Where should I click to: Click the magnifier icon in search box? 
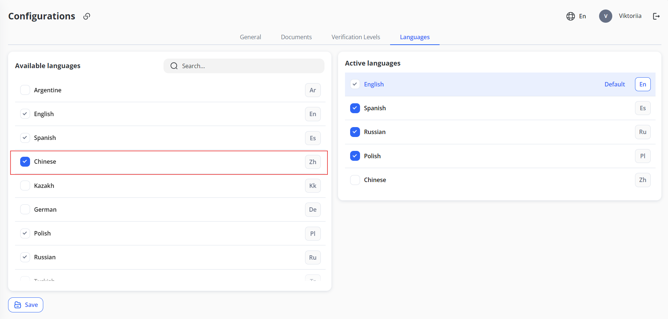(174, 66)
